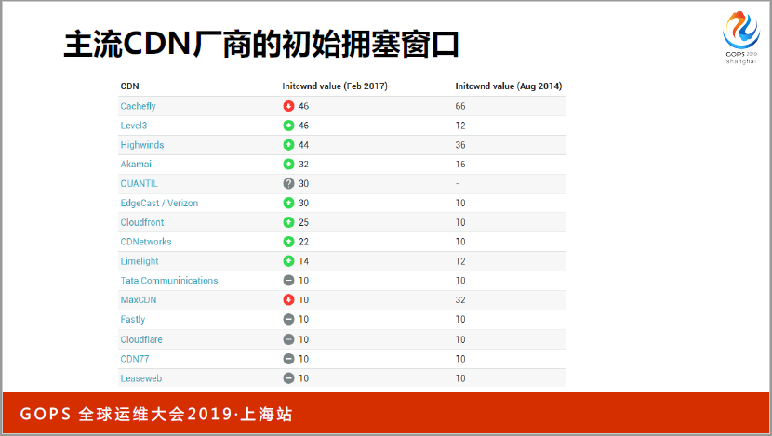Click the green up arrow icon for Akamai
This screenshot has height=436, width=772.
tap(288, 164)
